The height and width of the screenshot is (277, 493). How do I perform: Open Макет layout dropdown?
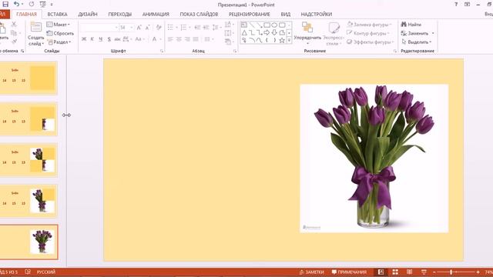(59, 25)
